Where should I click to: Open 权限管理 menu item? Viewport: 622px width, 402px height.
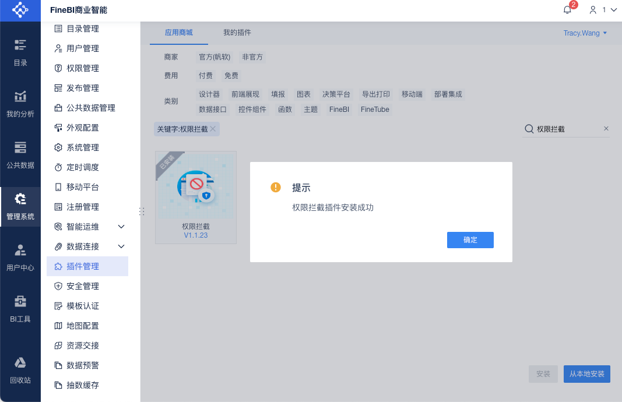(x=87, y=68)
